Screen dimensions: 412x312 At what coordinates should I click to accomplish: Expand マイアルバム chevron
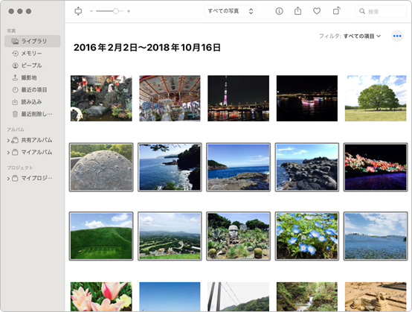pos(8,153)
